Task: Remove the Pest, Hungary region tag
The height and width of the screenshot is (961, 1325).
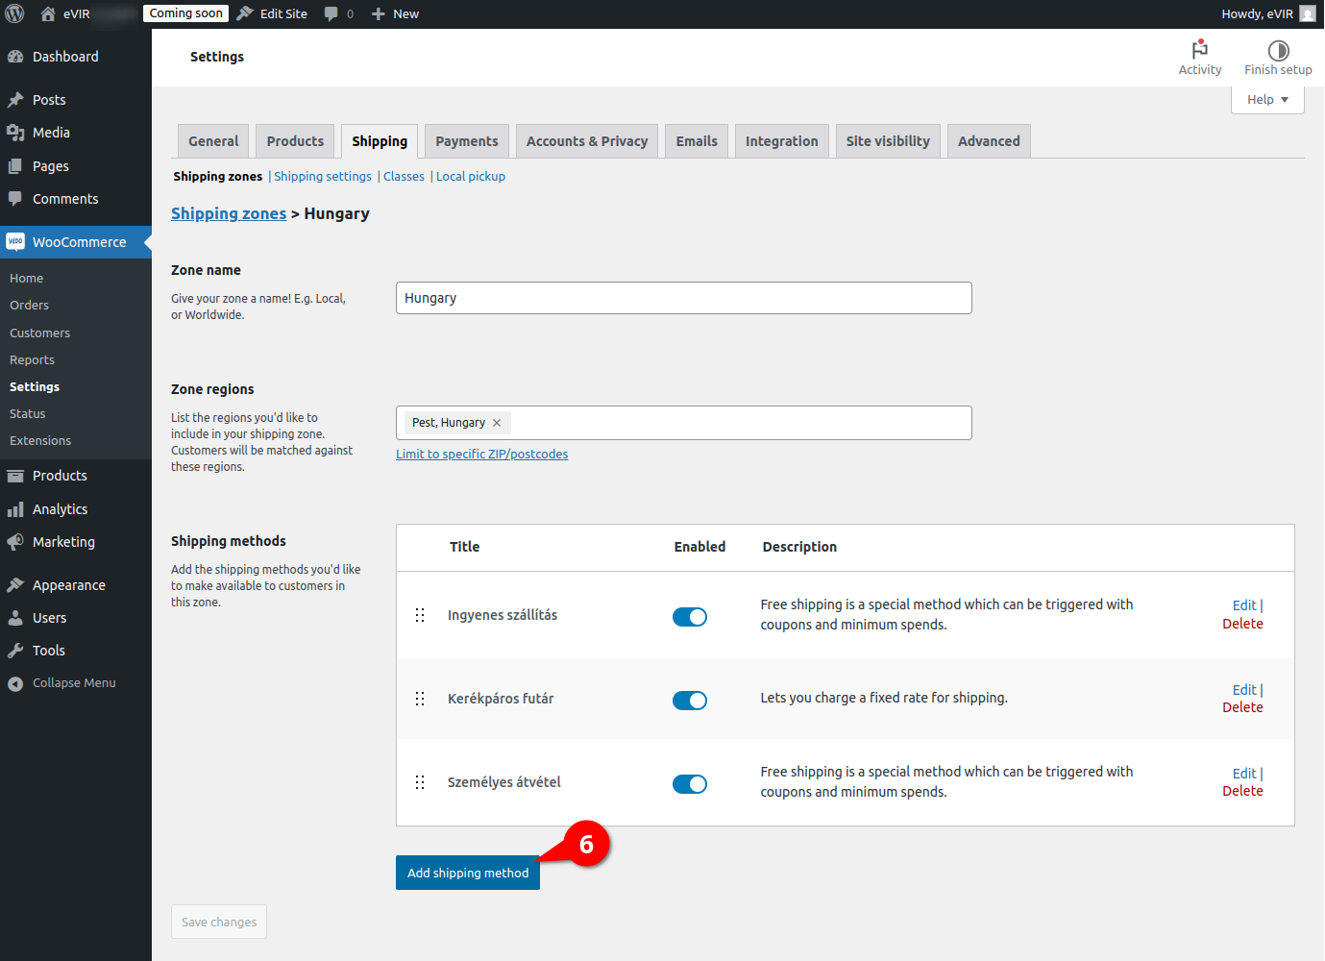Action: coord(497,423)
